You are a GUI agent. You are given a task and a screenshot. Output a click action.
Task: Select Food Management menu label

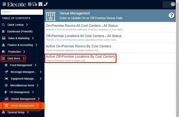coord(21,65)
